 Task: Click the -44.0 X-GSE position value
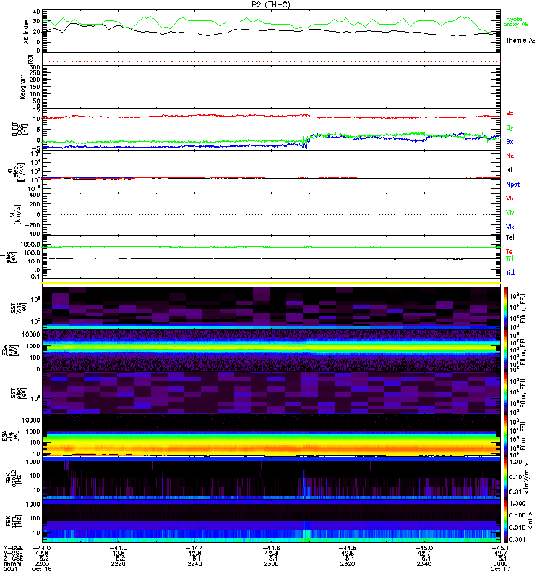[x=42, y=548]
